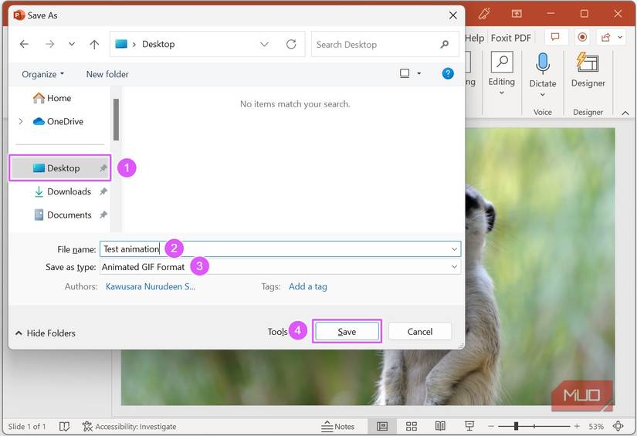Click the forward navigation arrow
637x436 pixels.
[x=49, y=44]
